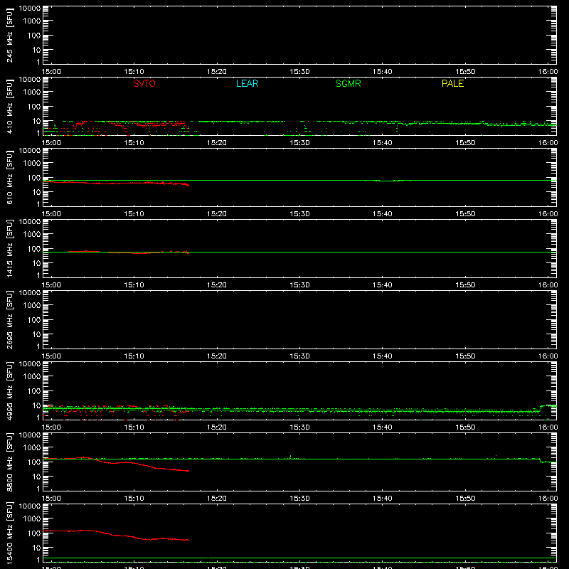Select the 4995 MHz [SFU] axis title

click(x=9, y=390)
